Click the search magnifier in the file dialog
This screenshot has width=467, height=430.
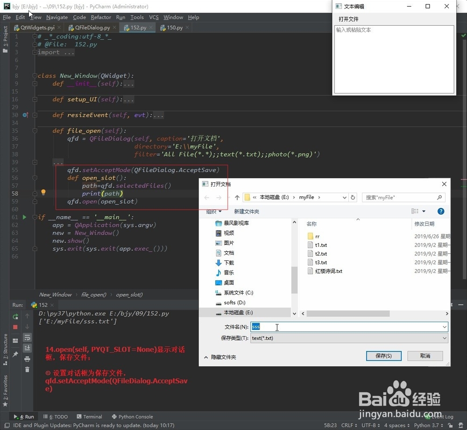439,197
